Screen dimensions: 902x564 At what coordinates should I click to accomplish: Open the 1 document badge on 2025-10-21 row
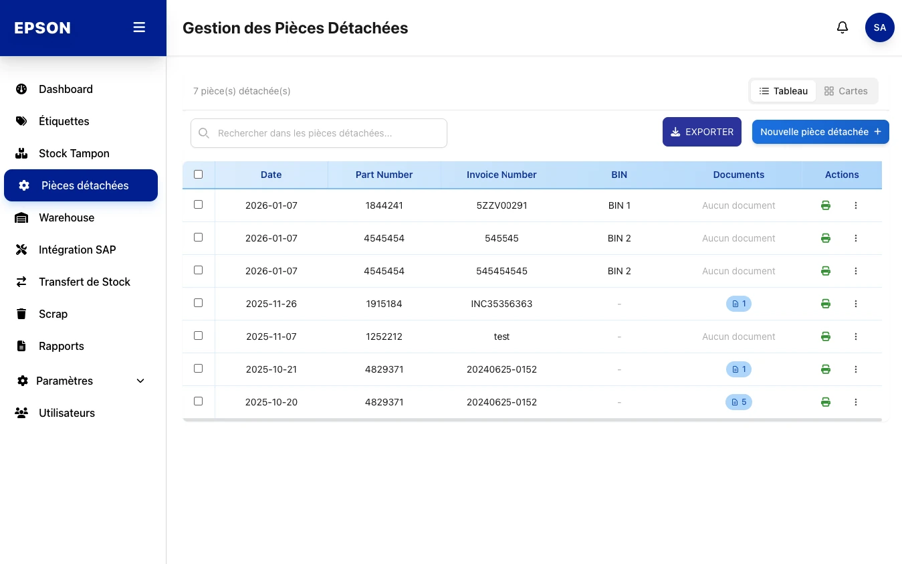pyautogui.click(x=739, y=369)
